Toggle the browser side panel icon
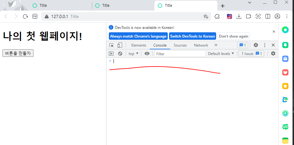The height and width of the screenshot is (145, 294). point(268,16)
